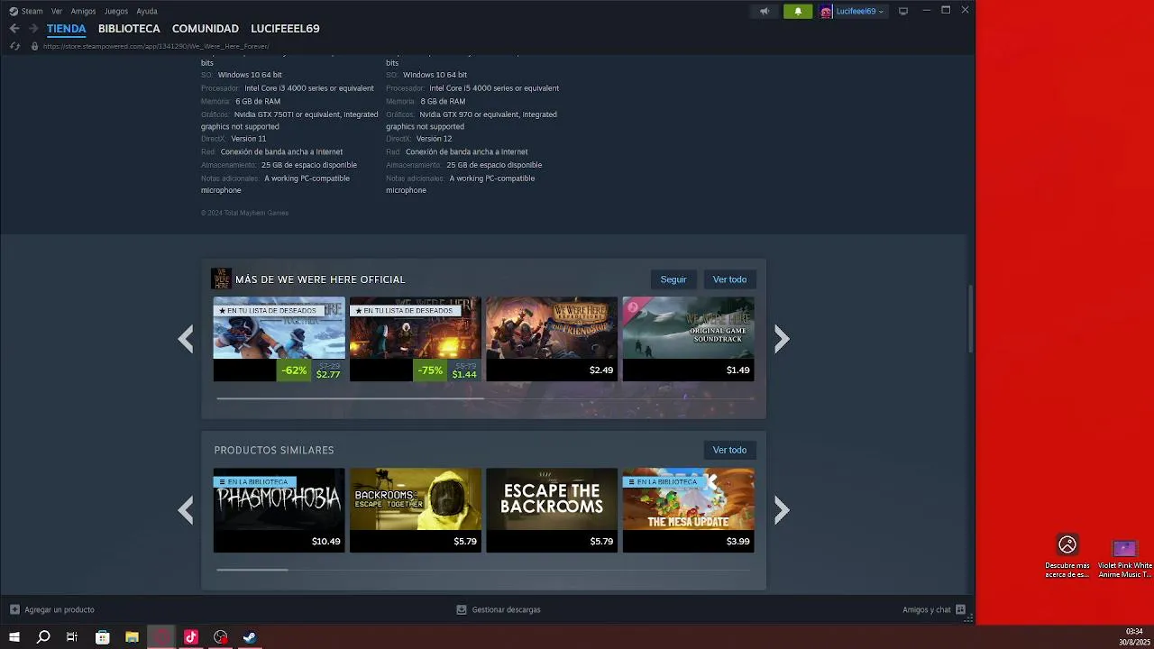Click the We Were Here developer logo
This screenshot has height=649, width=1154.
coord(221,279)
